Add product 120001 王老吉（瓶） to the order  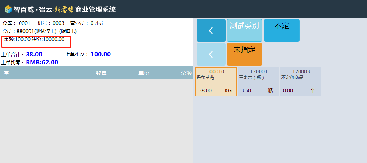[x=258, y=82]
